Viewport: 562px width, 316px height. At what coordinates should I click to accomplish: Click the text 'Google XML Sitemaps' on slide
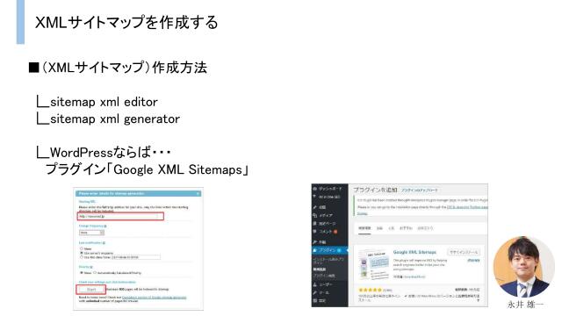coord(178,169)
